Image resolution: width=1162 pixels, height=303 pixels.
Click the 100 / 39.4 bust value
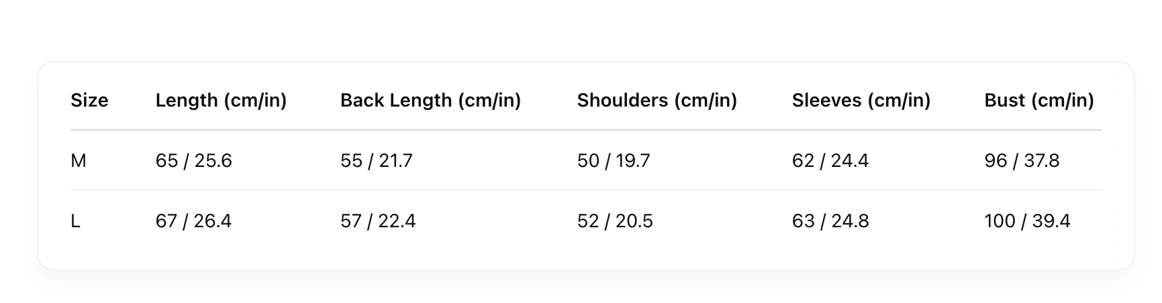[x=1027, y=221]
